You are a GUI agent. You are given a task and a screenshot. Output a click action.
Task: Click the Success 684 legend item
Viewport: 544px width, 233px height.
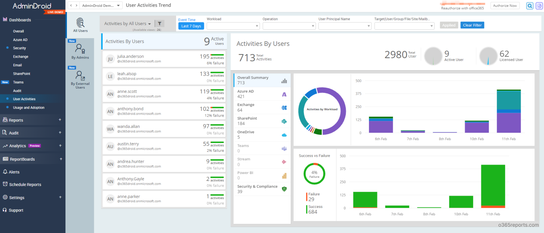314,209
